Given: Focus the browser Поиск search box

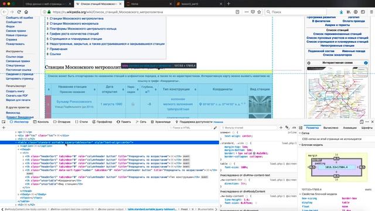Looking at the screenshot, I should click(295, 12).
